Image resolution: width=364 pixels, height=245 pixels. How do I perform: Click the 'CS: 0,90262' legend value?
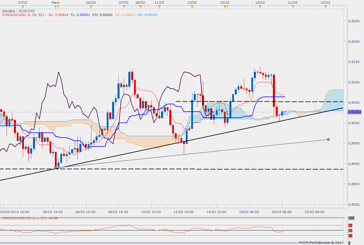102,15
